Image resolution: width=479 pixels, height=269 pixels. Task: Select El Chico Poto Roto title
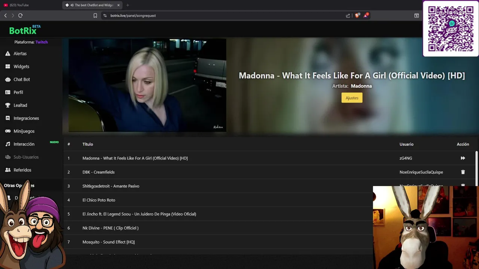coord(99,200)
